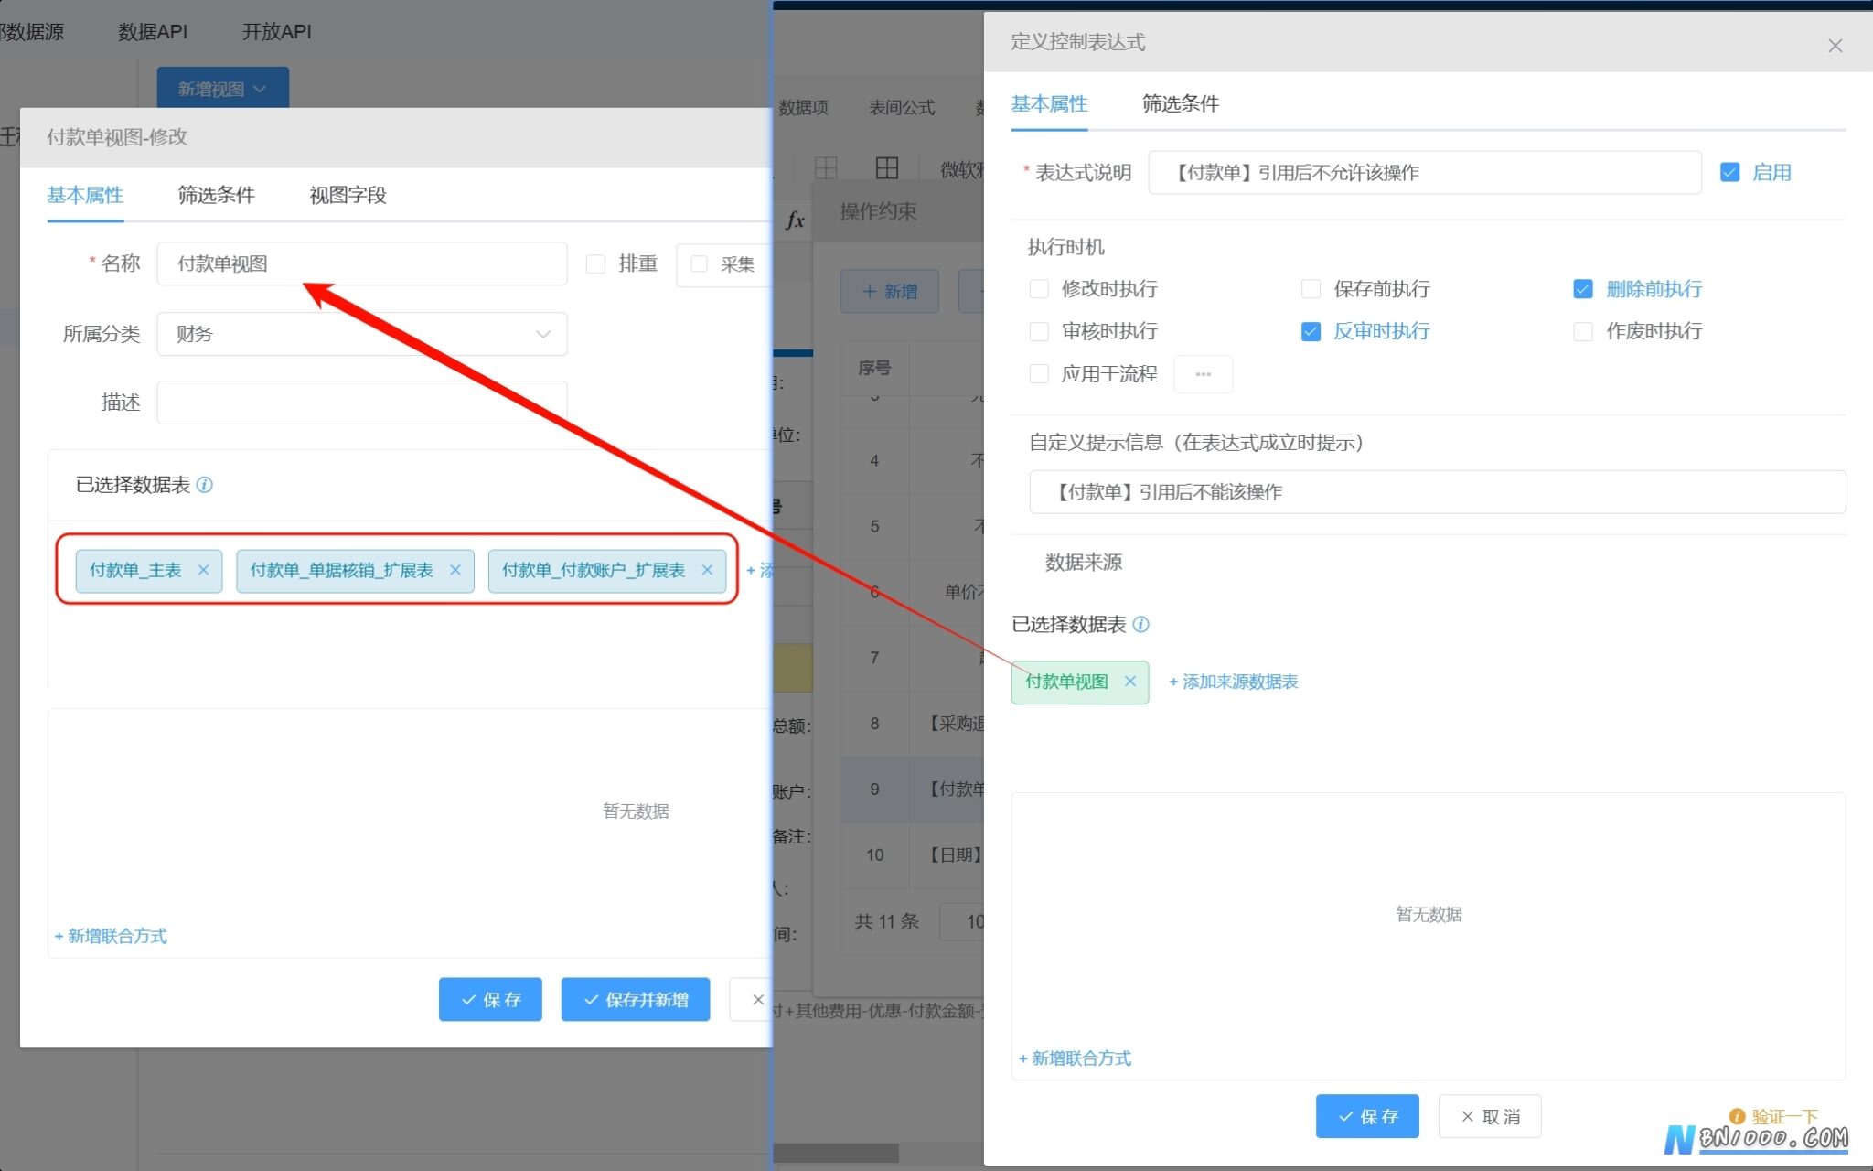Uncheck 反审时执行 option
The width and height of the screenshot is (1873, 1171).
(x=1311, y=331)
